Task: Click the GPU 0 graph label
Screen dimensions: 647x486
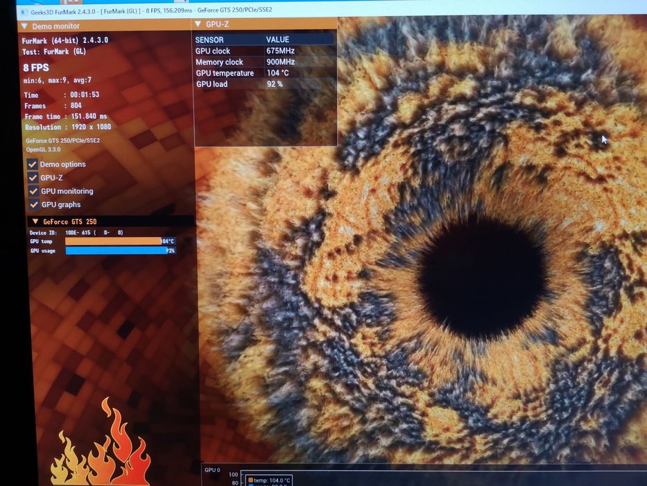Action: point(212,470)
